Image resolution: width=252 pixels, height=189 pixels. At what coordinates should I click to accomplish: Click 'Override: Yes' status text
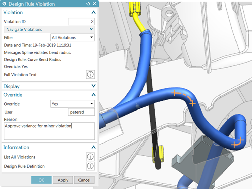click(16, 66)
